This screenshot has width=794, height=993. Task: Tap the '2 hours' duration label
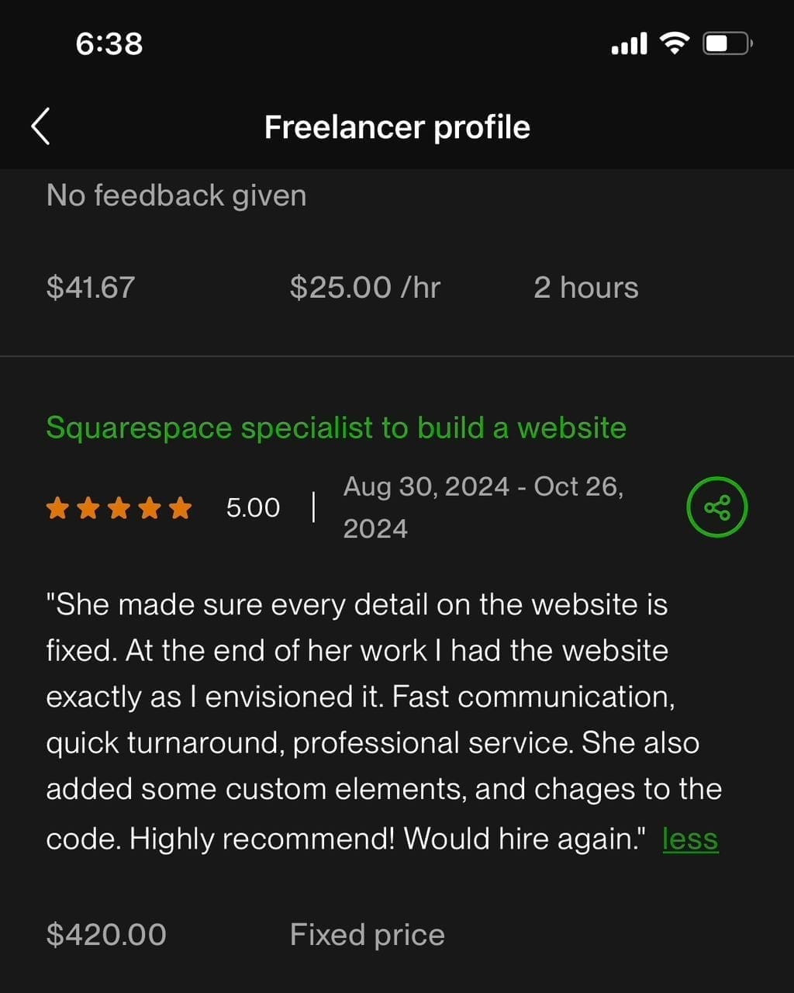click(x=585, y=288)
